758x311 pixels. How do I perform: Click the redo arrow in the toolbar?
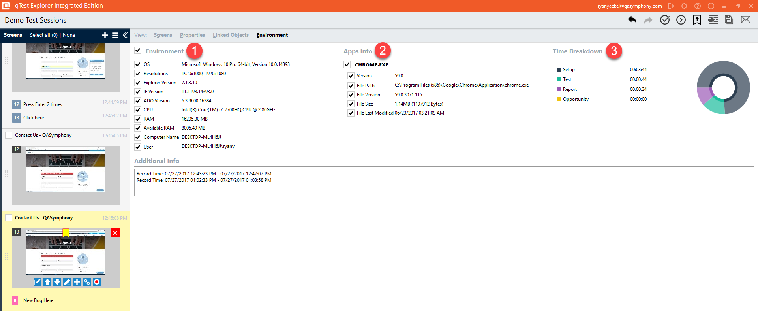coord(648,20)
